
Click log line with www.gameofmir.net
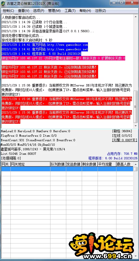45,49
